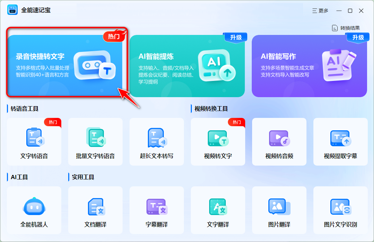Click the 文档翻译 label
The width and height of the screenshot is (374, 242).
pyautogui.click(x=96, y=224)
